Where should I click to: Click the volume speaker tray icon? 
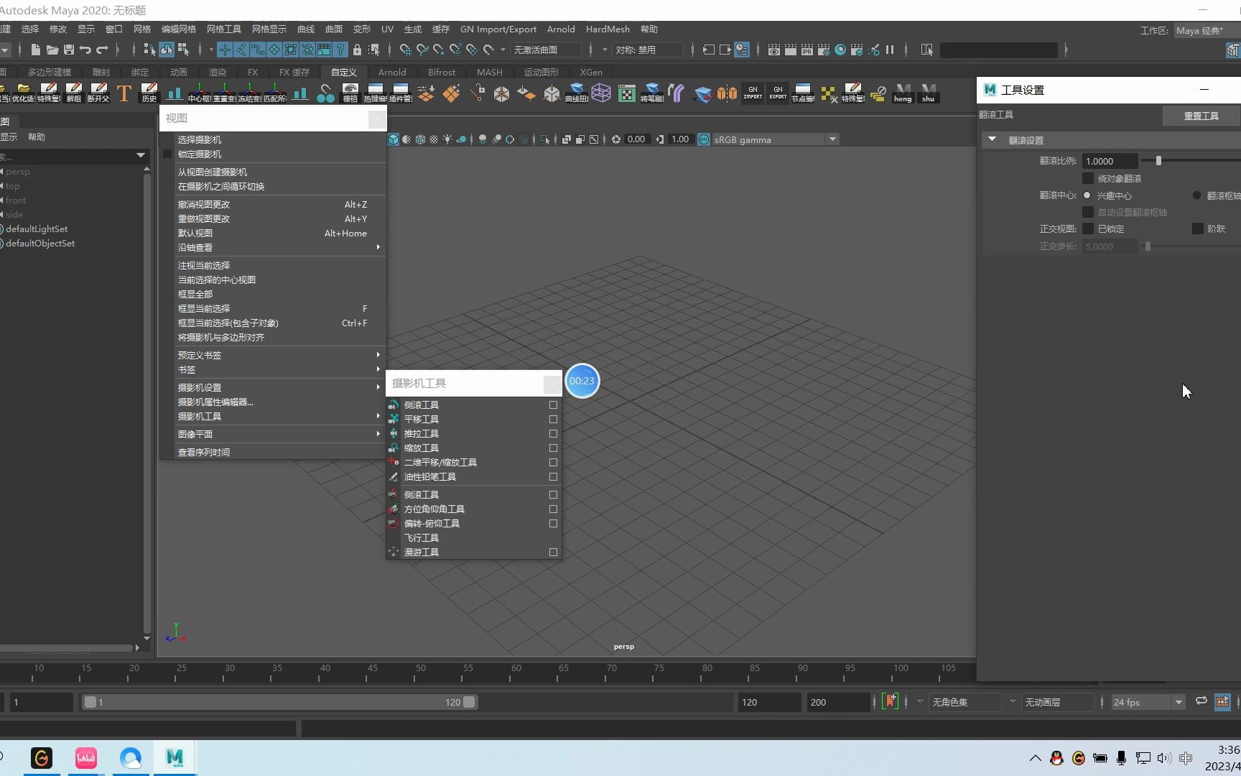pos(1163,758)
